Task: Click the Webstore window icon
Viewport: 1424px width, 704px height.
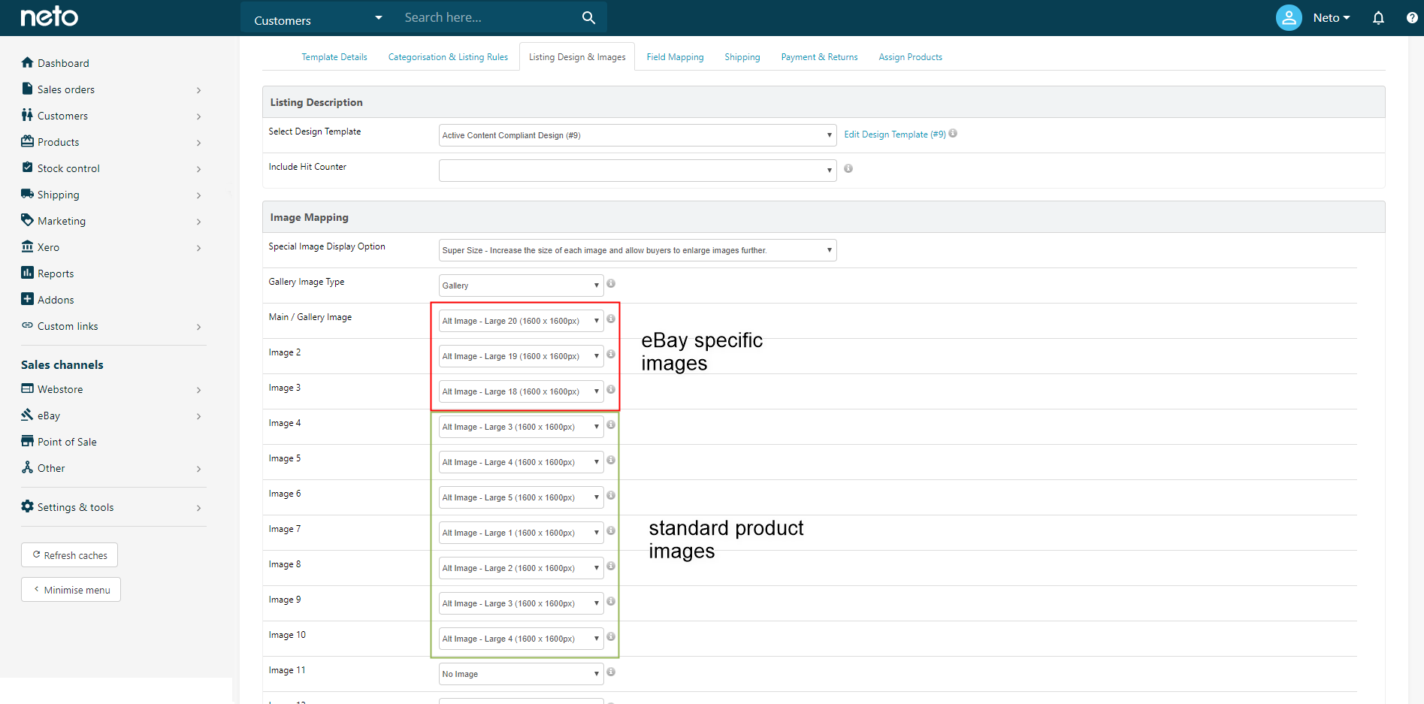Action: pos(28,388)
